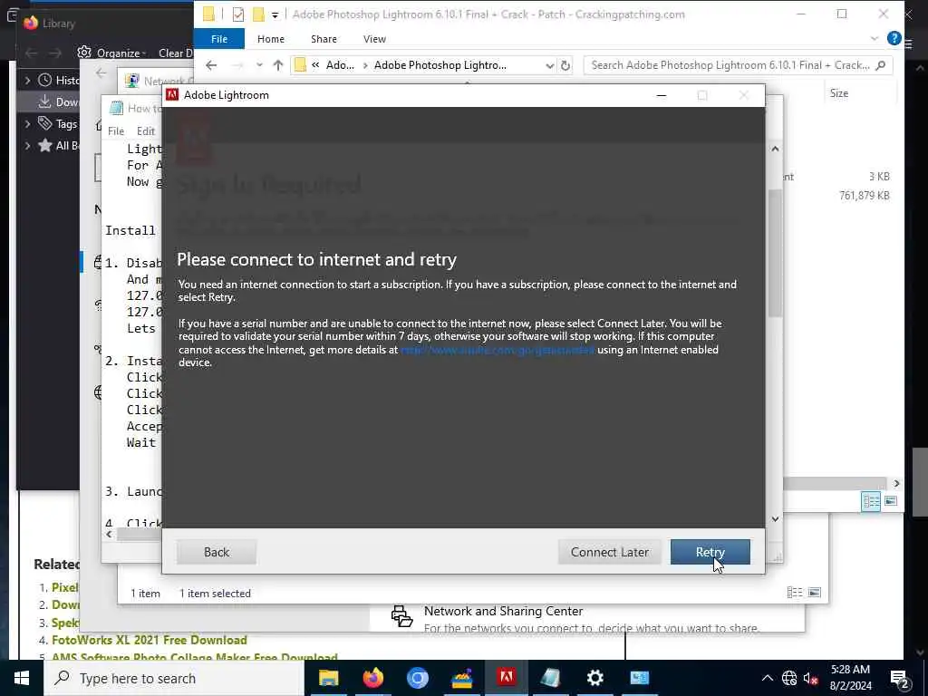This screenshot has width=928, height=696.
Task: Expand the All Bookmarks node in Library
Action: click(x=27, y=146)
